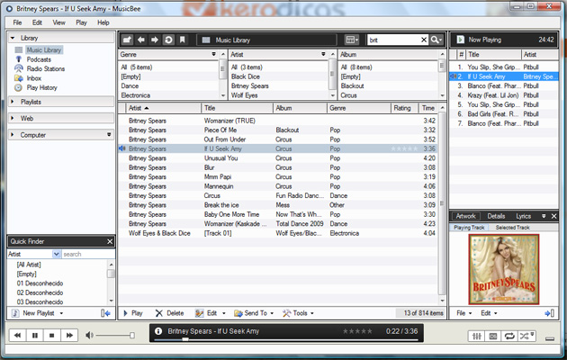Viewport: 567px width, 360px height.
Task: Open the Edit menu in the menu bar
Action: [37, 22]
